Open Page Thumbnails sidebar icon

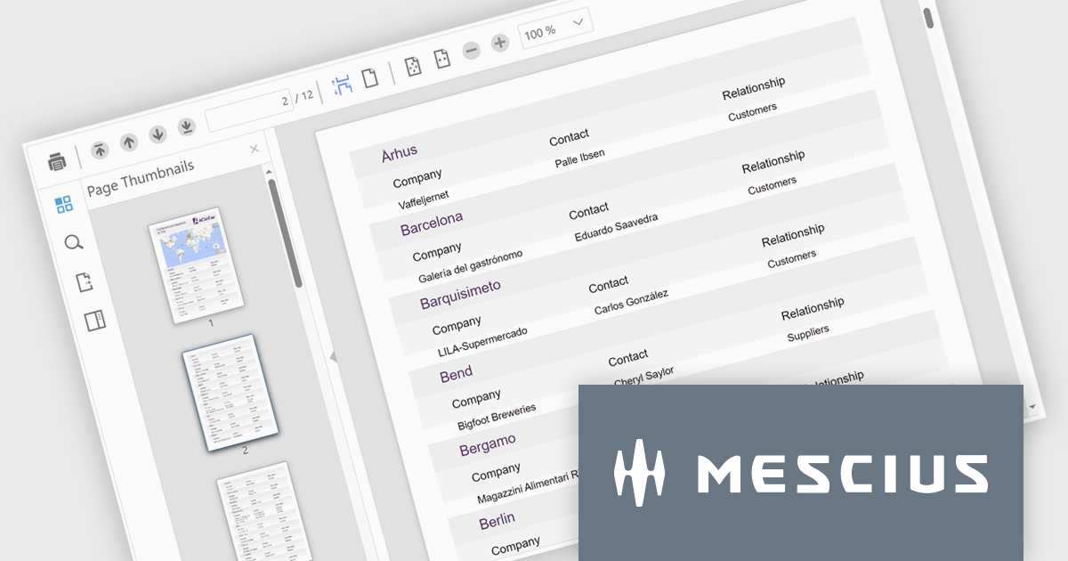[64, 205]
